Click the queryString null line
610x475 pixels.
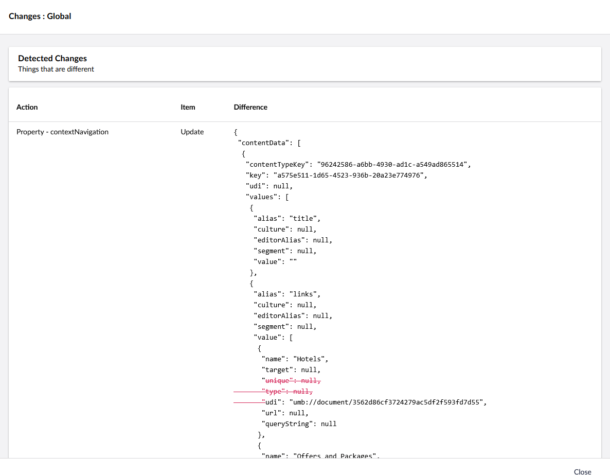[299, 424]
